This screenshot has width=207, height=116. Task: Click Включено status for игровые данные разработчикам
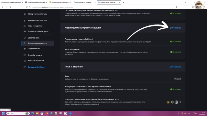pyautogui.click(x=176, y=14)
